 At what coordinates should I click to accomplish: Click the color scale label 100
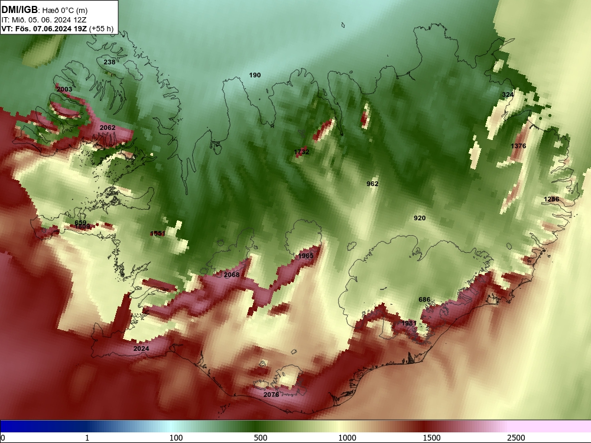click(x=176, y=438)
